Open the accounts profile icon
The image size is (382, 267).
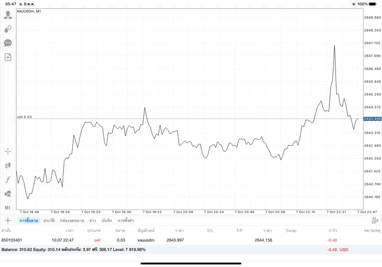pyautogui.click(x=8, y=14)
